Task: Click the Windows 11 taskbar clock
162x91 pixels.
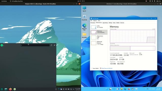Action: tap(158, 89)
